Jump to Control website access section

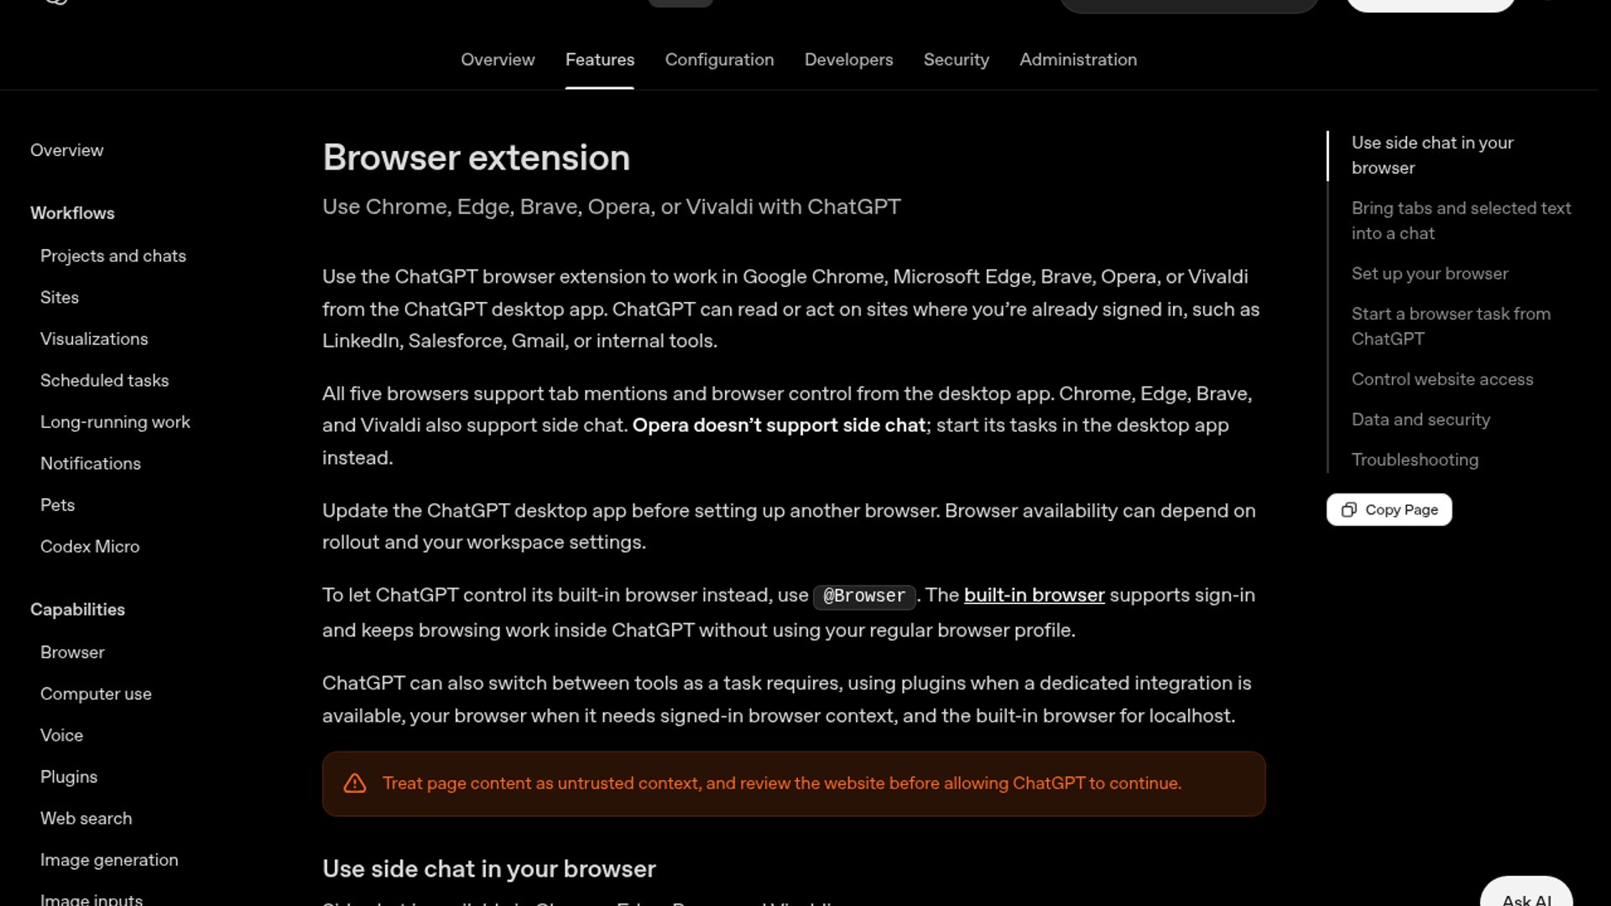coord(1442,379)
